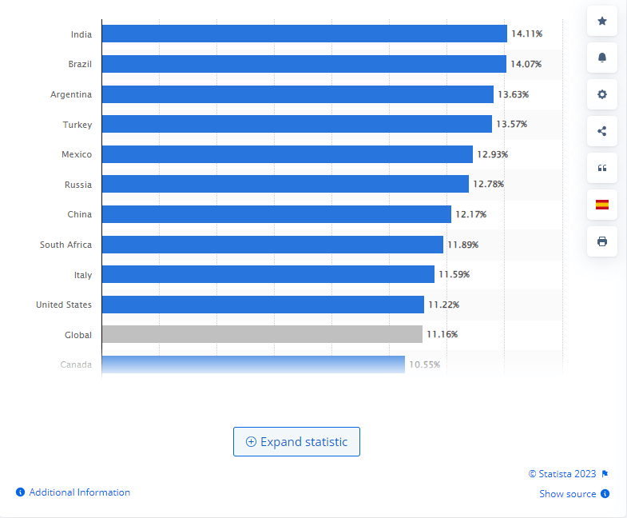Click flag icon next to Statista 2023
The width and height of the screenshot is (627, 518).
pyautogui.click(x=605, y=473)
